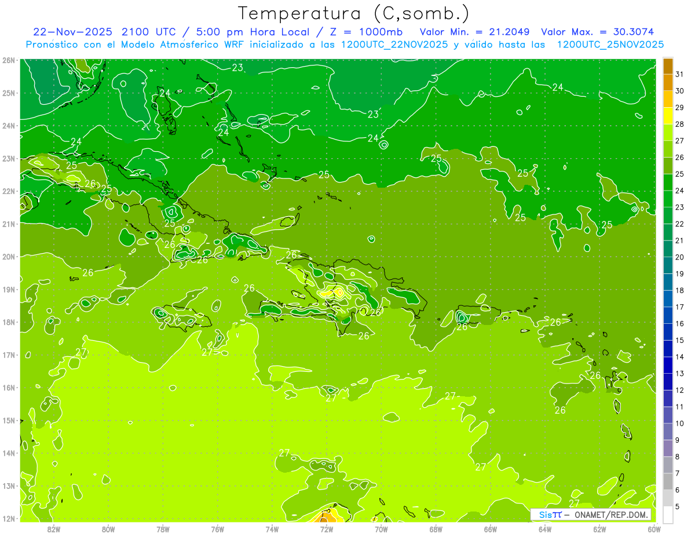The image size is (695, 537).
Task: Click the '60W' longitude label
Action: 654,529
